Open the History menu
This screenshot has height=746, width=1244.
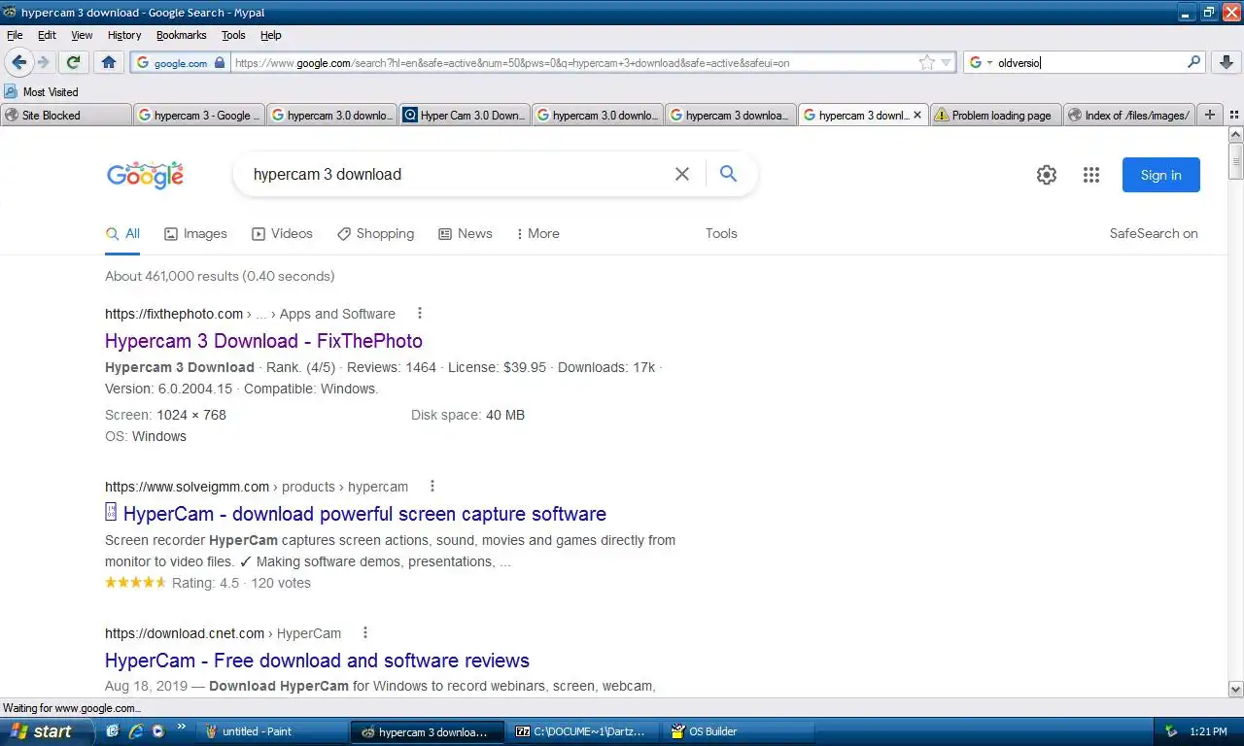pos(124,35)
